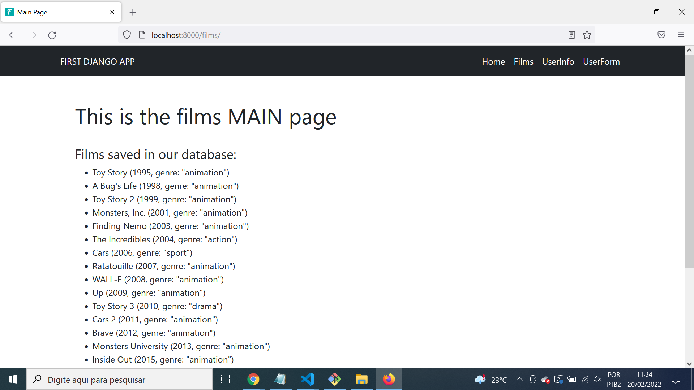Image resolution: width=694 pixels, height=390 pixels.
Task: Open the UserInfo nav link
Action: (558, 62)
